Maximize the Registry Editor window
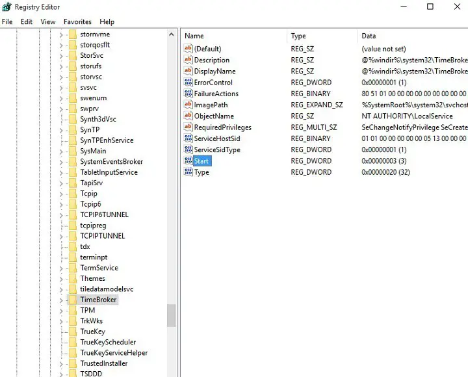The height and width of the screenshot is (377, 468). [430, 6]
